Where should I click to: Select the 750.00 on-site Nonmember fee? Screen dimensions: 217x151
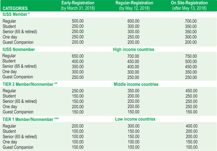click(191, 56)
